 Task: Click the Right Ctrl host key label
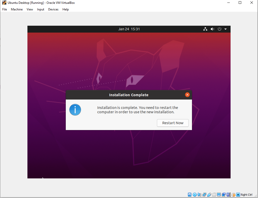pyautogui.click(x=247, y=195)
